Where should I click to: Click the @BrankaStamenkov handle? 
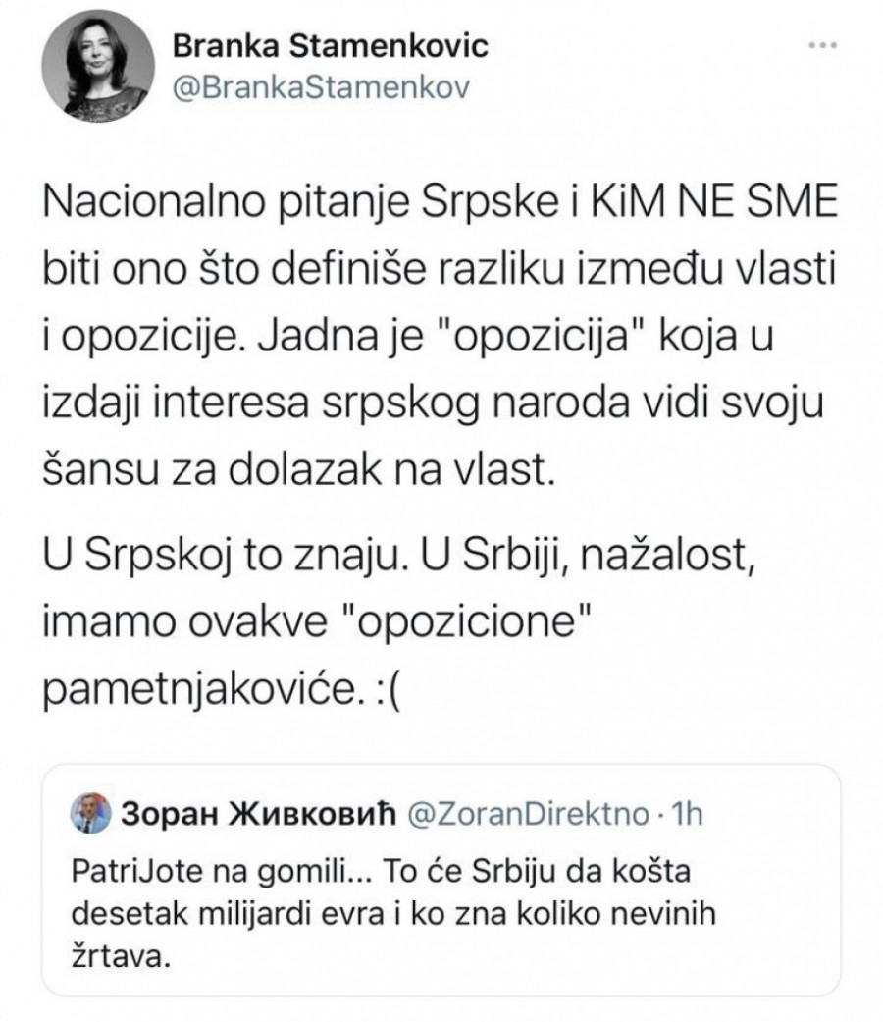pyautogui.click(x=322, y=87)
